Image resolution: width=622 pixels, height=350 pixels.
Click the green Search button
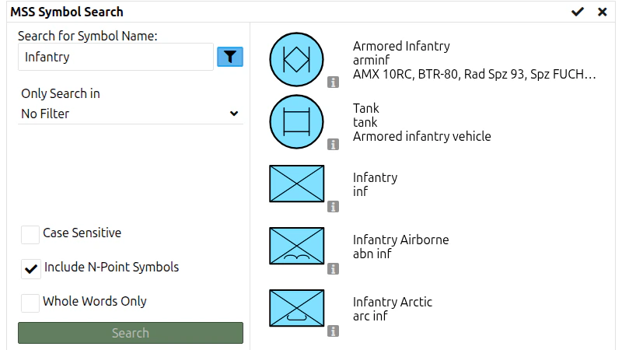click(x=131, y=333)
